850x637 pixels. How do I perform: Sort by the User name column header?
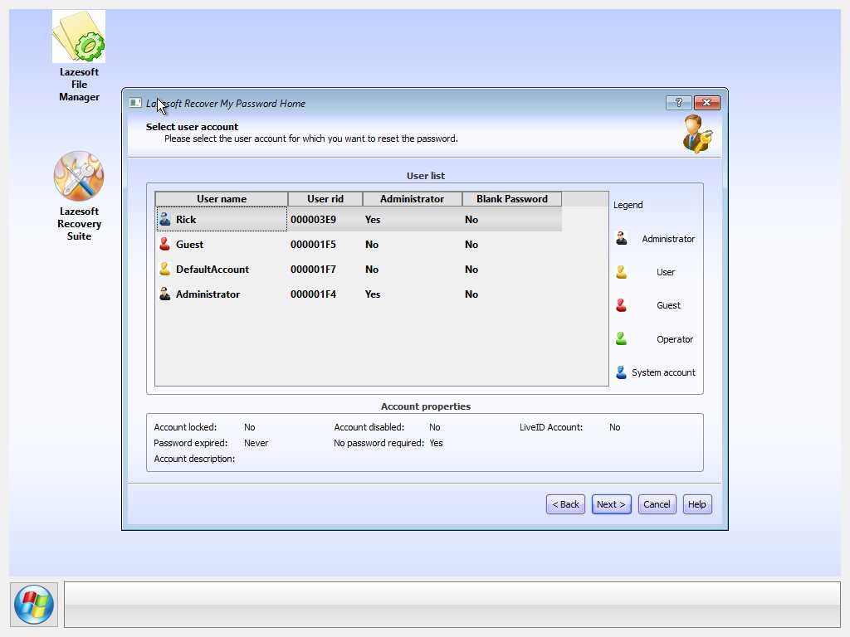coord(222,199)
